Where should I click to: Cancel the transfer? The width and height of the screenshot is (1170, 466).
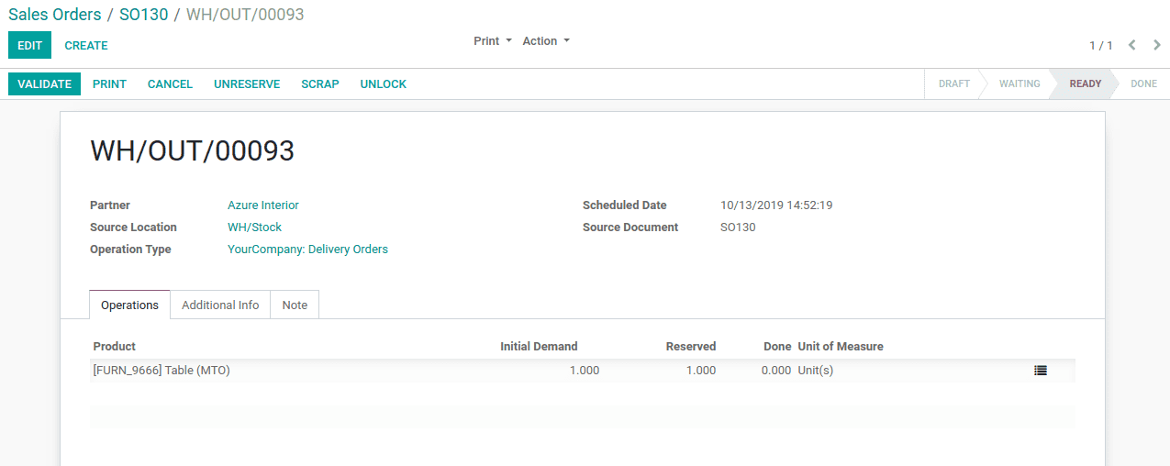pos(170,83)
